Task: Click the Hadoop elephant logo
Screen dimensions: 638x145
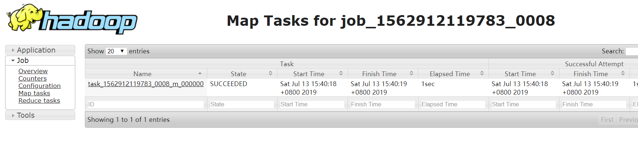Action: pyautogui.click(x=72, y=19)
